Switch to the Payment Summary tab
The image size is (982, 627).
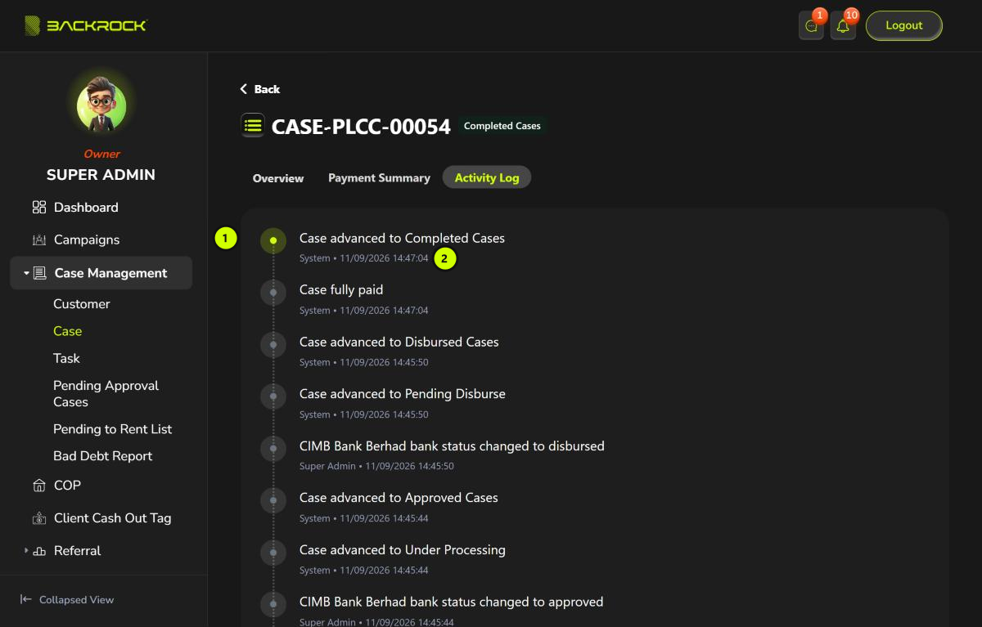point(379,177)
